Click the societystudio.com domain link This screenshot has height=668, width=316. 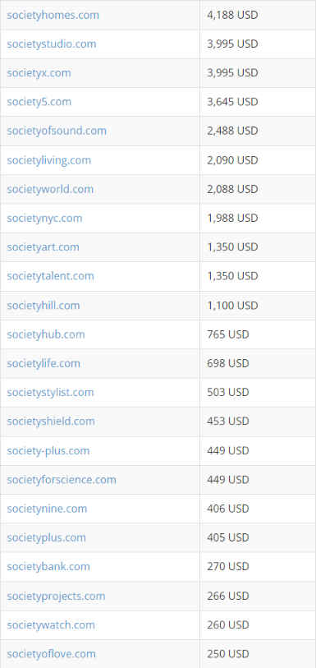pos(52,44)
